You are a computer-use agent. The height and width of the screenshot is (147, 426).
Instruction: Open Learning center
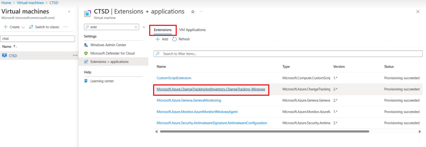(102, 81)
